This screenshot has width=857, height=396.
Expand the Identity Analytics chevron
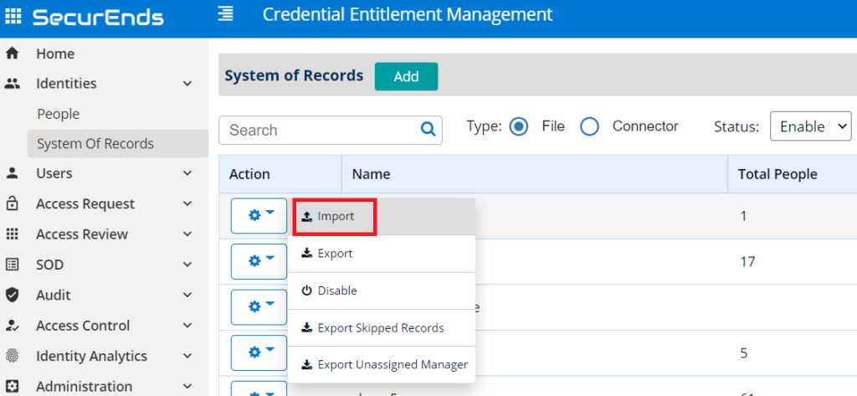[x=187, y=356]
